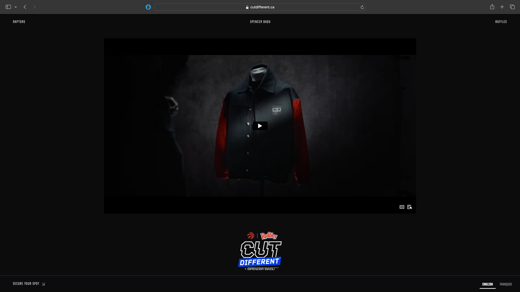Switch language to Français
Image resolution: width=520 pixels, height=292 pixels.
tap(505, 284)
